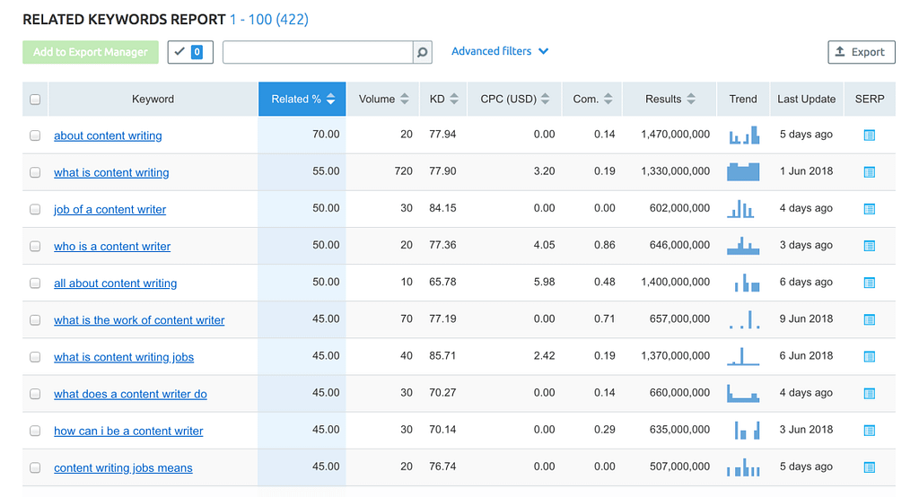919x497 pixels.
Task: Click the CPC (USD) column header
Action: click(x=514, y=99)
